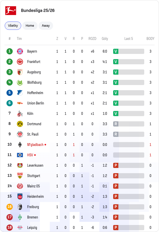Viewport: 159px width, 232px height.
Task: Open the Bayern club crest
Action: click(x=20, y=51)
